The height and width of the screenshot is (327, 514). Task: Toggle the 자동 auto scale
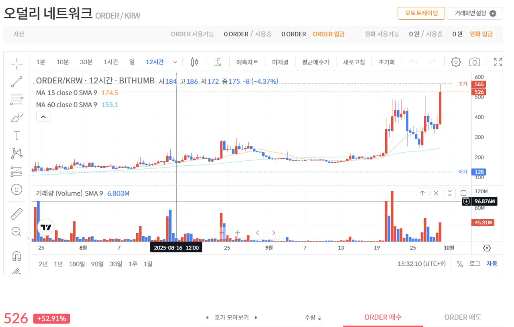pos(492,264)
